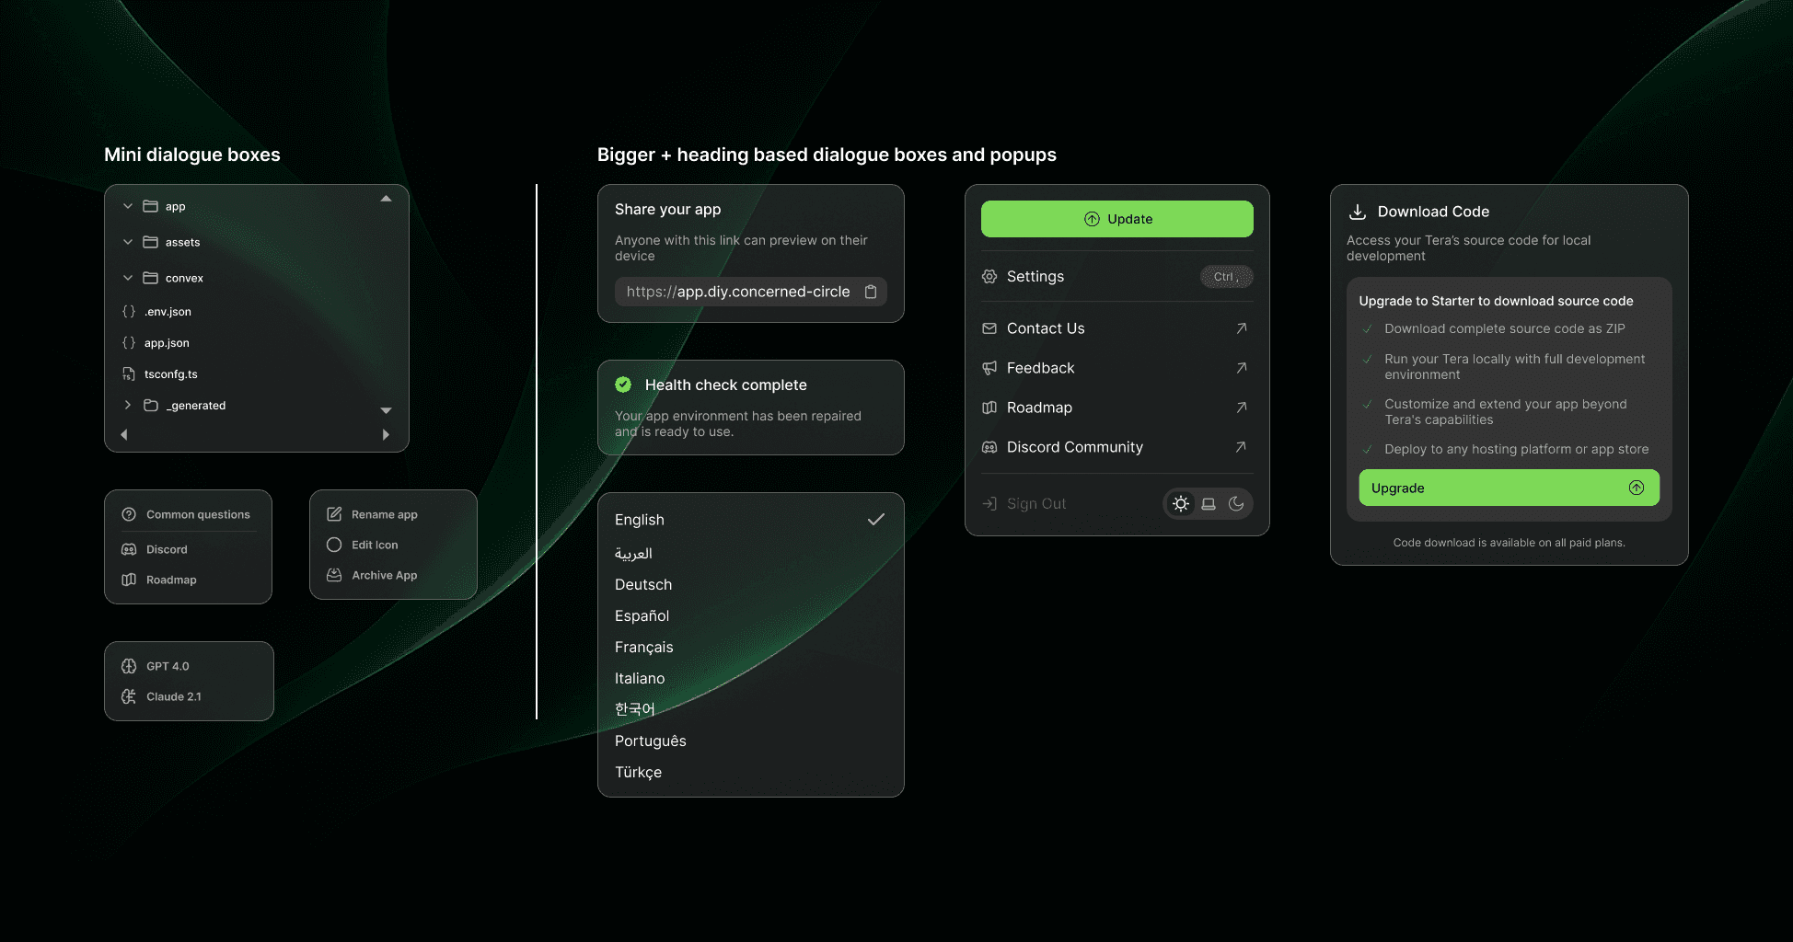Click the Edit Icon circle icon
Screen dimensions: 1793x942
point(334,545)
